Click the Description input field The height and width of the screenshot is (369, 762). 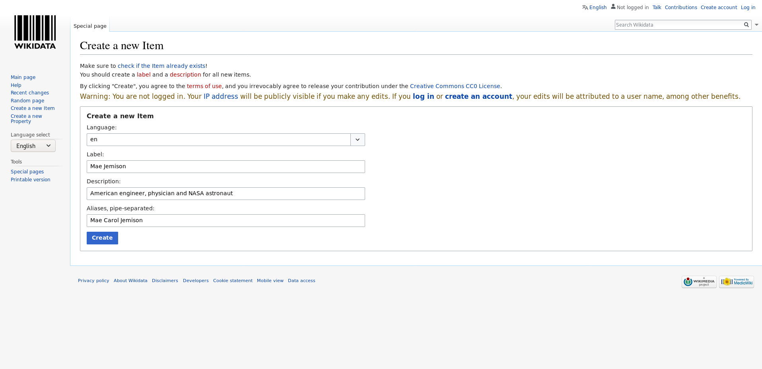click(226, 194)
